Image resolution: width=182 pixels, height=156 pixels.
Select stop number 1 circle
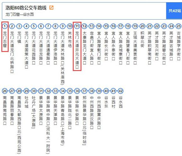pos(5,26)
